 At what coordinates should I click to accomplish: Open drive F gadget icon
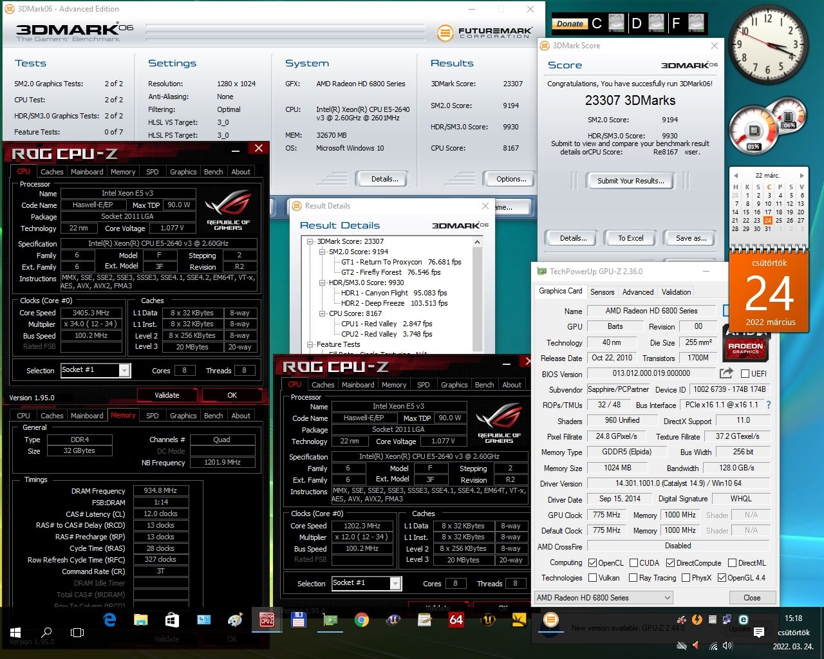(x=696, y=23)
